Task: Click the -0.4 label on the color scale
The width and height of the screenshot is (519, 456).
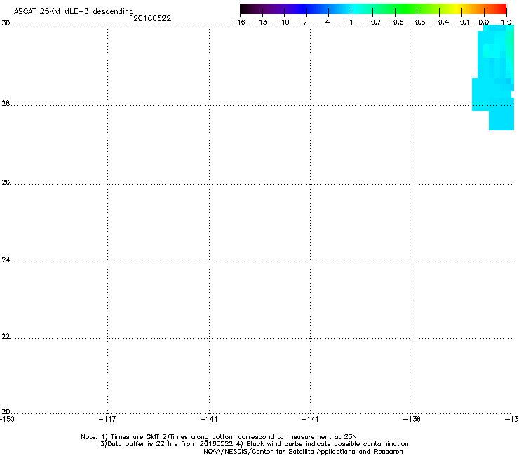Action: pyautogui.click(x=441, y=22)
